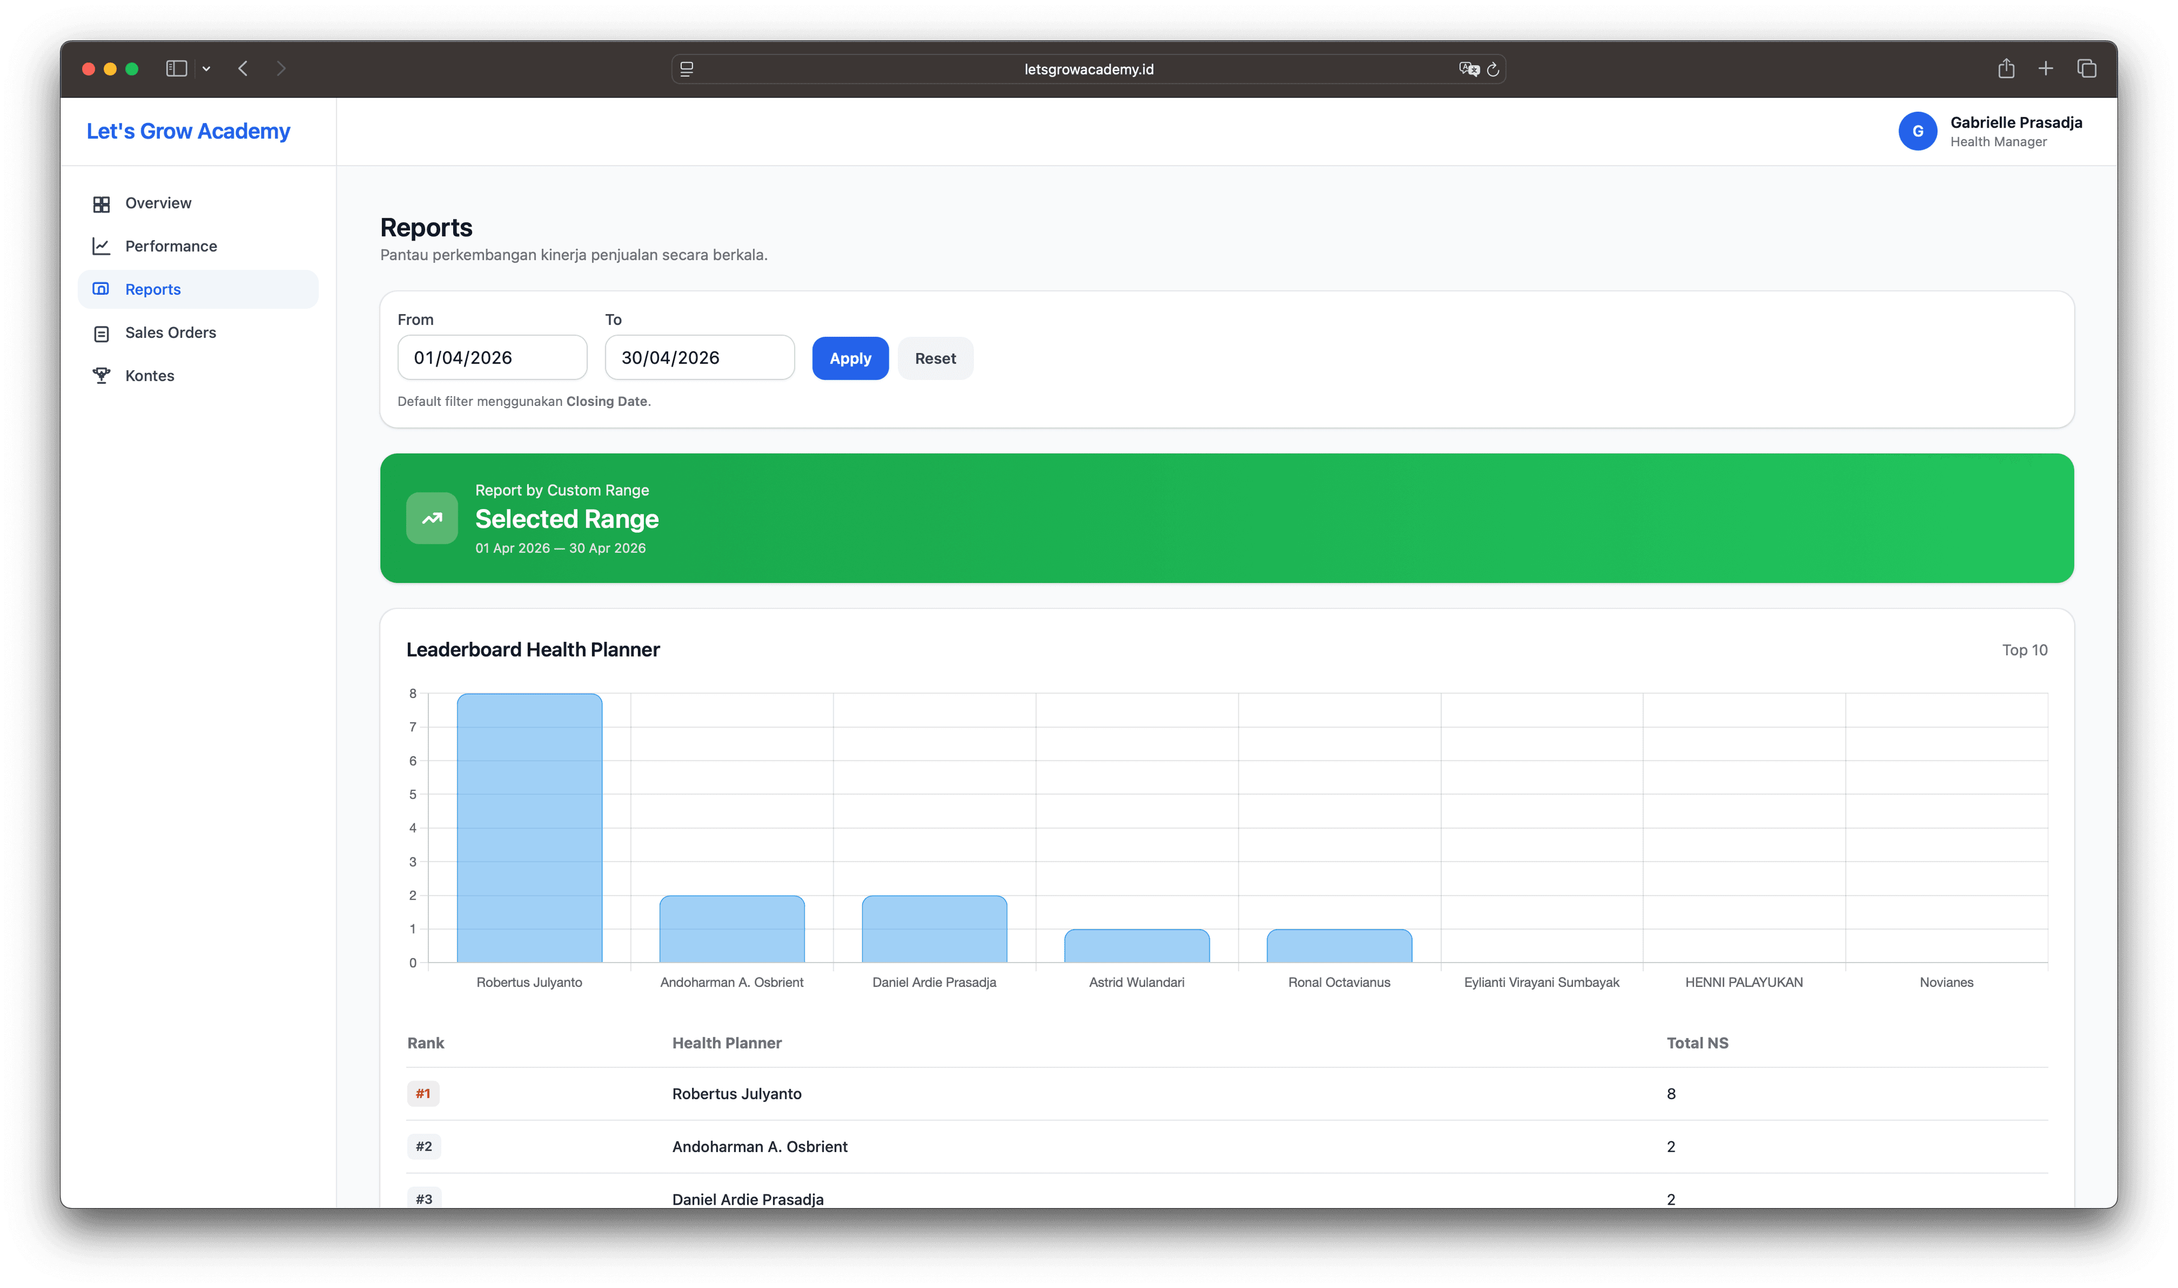
Task: Open the Overview menu item
Action: click(x=198, y=203)
